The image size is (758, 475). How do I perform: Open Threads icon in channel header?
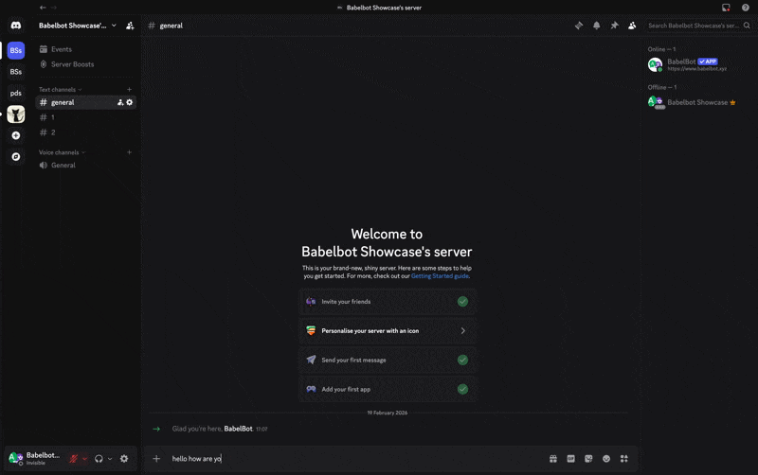coord(579,26)
